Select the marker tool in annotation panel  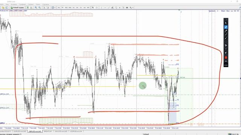point(226,31)
